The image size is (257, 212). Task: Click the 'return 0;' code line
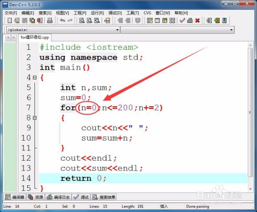[83, 178]
